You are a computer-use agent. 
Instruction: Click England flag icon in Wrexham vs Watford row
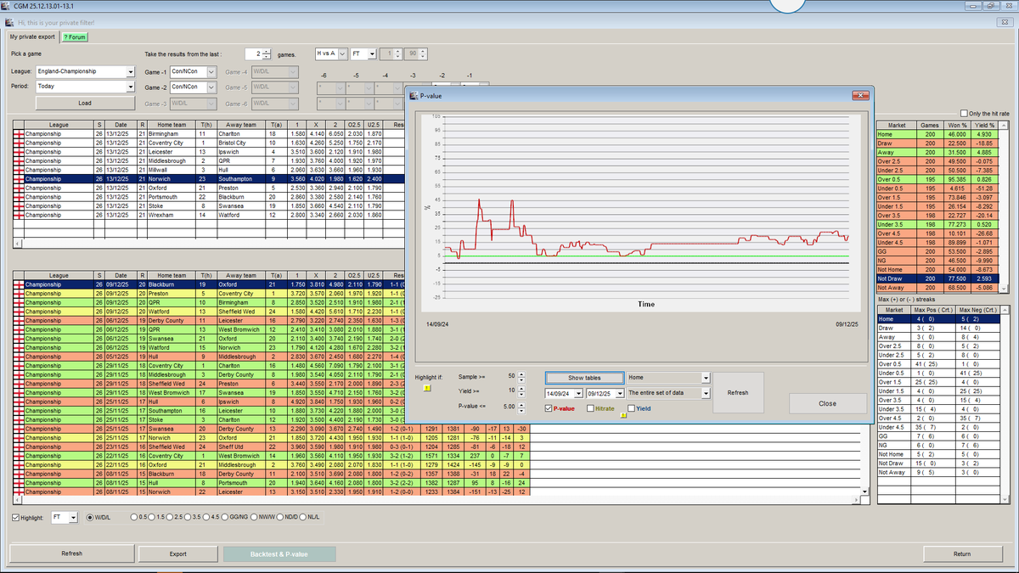coord(19,216)
